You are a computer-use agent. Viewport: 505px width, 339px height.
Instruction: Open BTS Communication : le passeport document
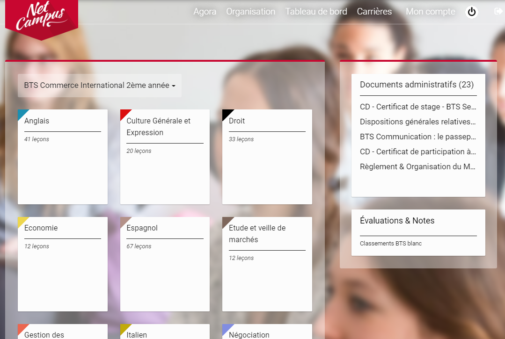(418, 137)
